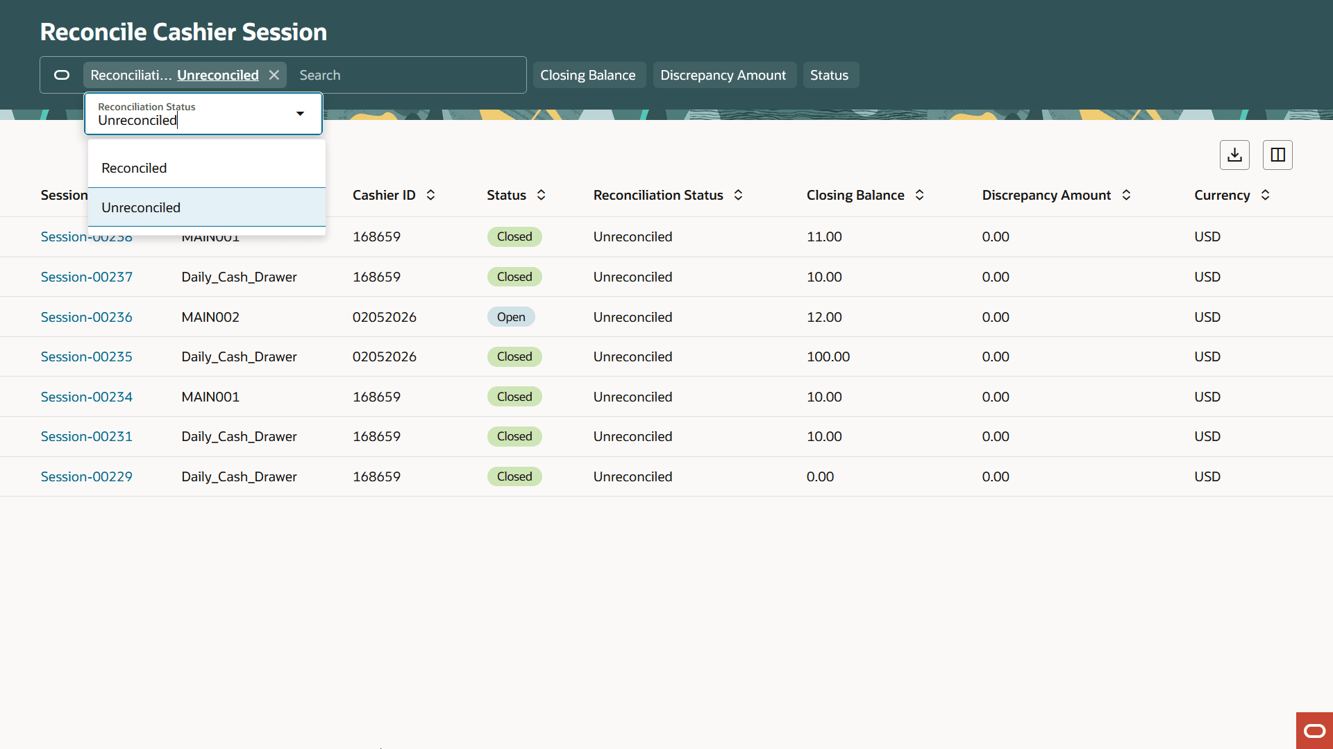Click the sort icon on the Closing Balance column
This screenshot has width=1333, height=749.
point(919,195)
